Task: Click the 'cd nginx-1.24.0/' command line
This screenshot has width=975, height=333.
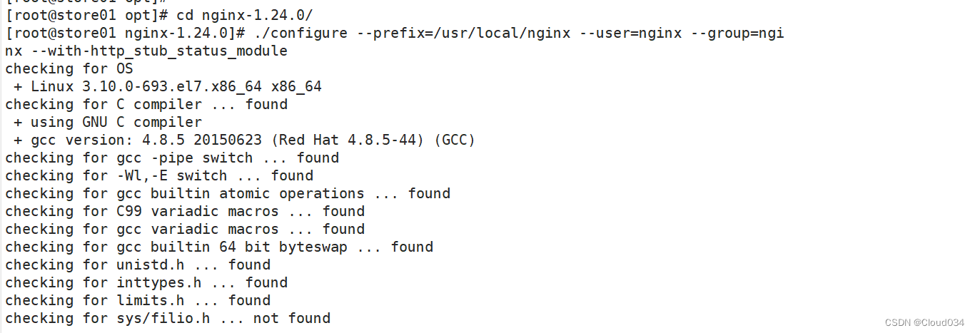Action: pos(159,15)
